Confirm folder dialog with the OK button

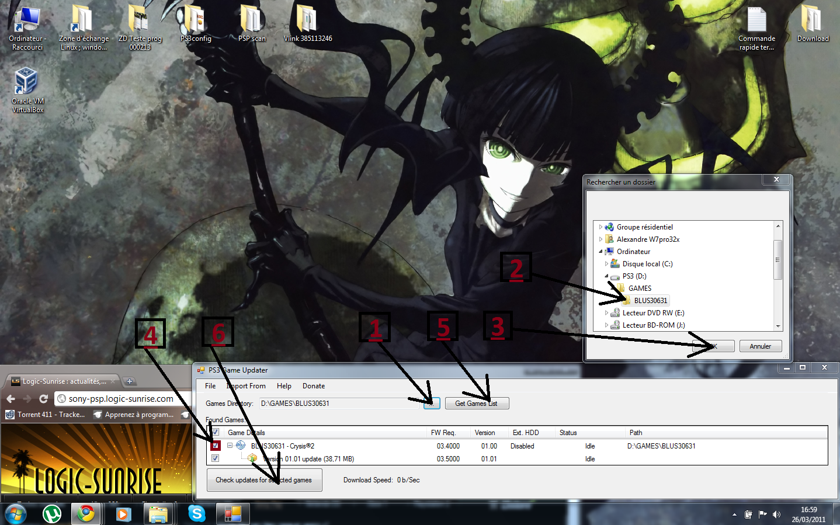click(713, 346)
